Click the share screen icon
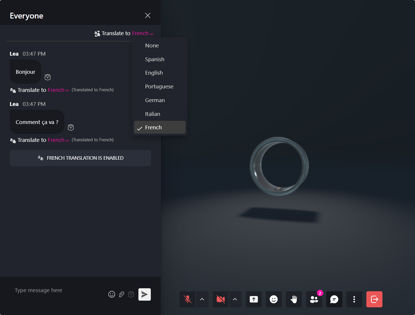 pyautogui.click(x=254, y=299)
